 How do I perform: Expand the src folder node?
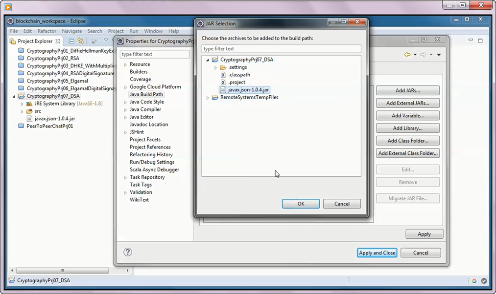tap(22, 111)
